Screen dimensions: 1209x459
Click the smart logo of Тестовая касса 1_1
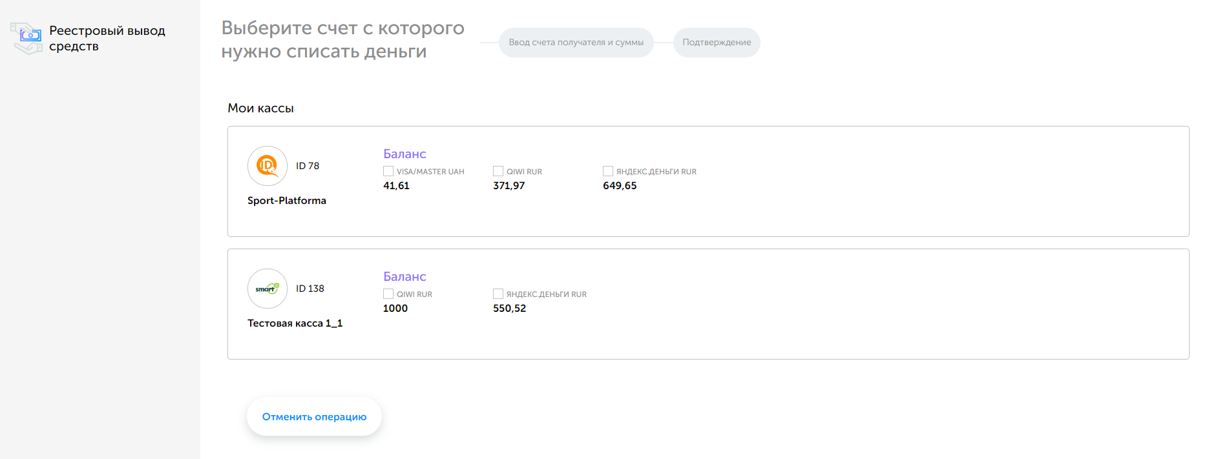coord(267,289)
